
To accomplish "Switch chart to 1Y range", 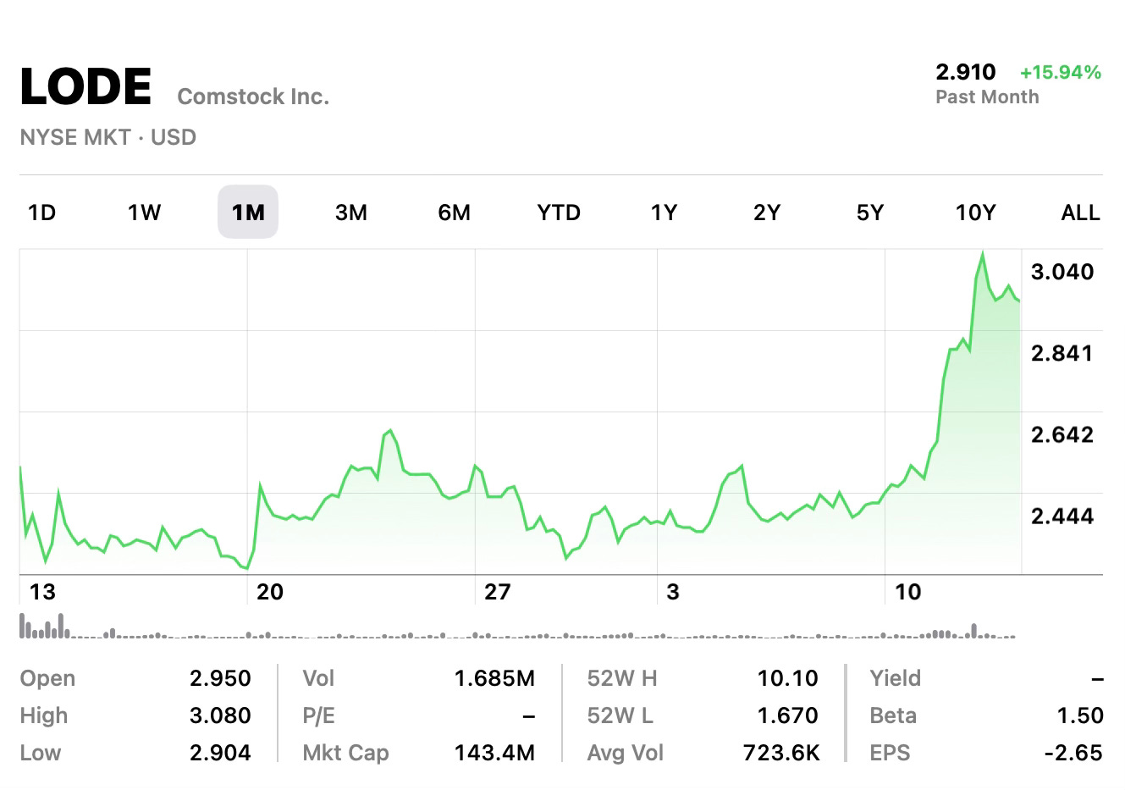I will (664, 212).
